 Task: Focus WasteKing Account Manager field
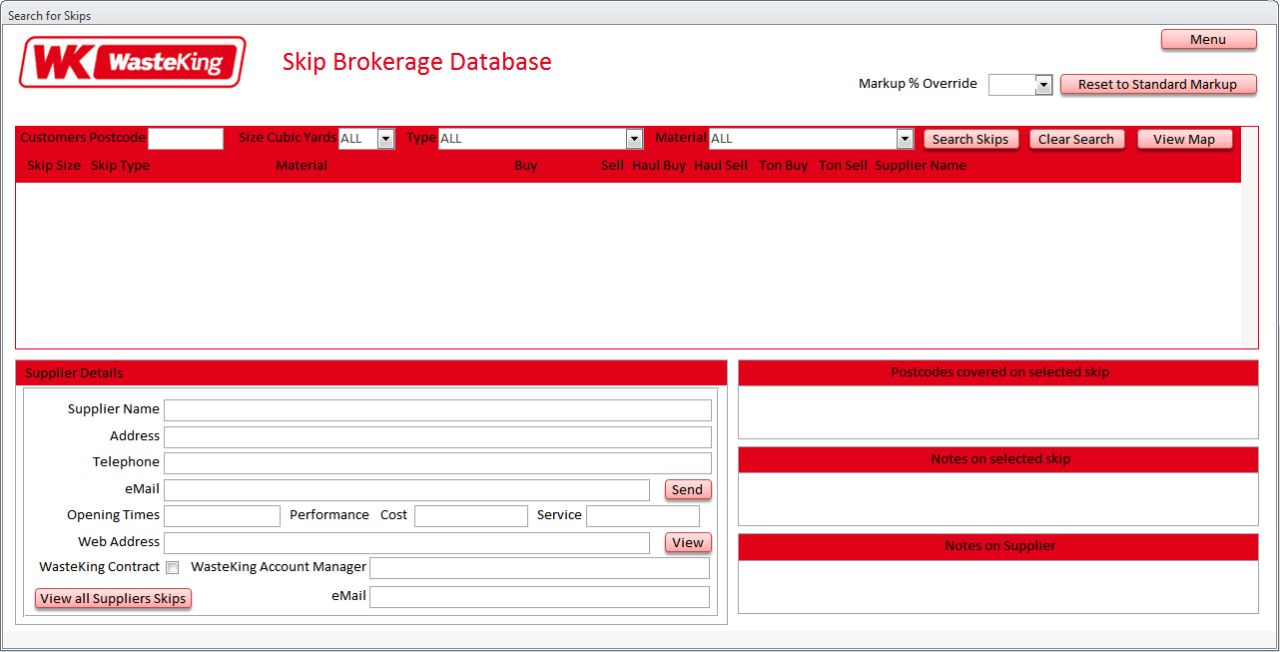click(x=539, y=568)
